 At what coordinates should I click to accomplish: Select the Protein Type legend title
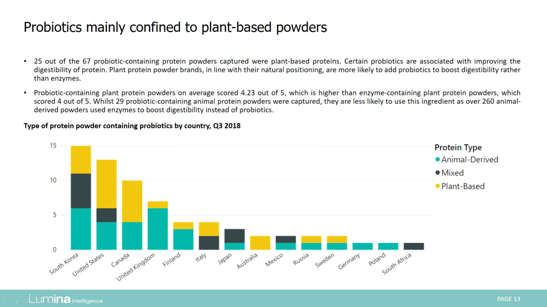(458, 147)
